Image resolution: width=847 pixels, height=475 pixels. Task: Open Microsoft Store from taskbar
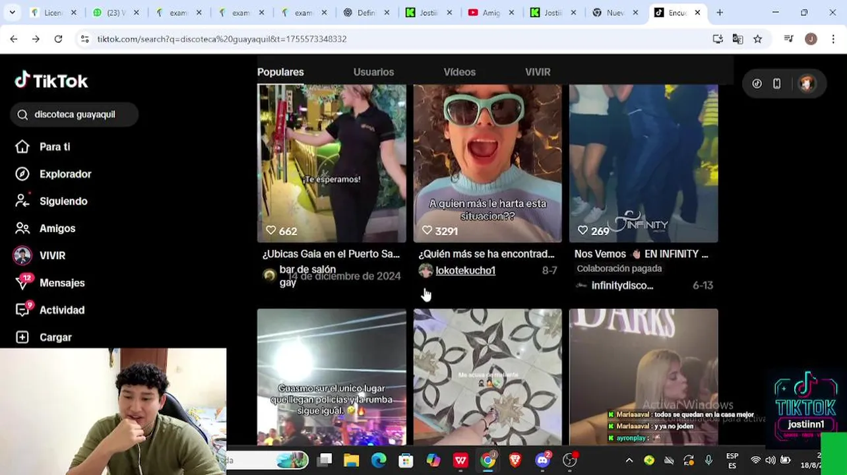(406, 460)
